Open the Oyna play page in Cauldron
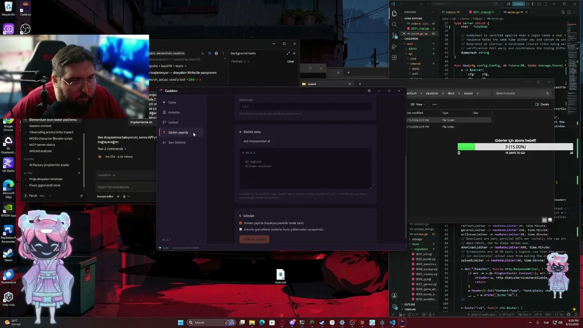 [x=182, y=102]
